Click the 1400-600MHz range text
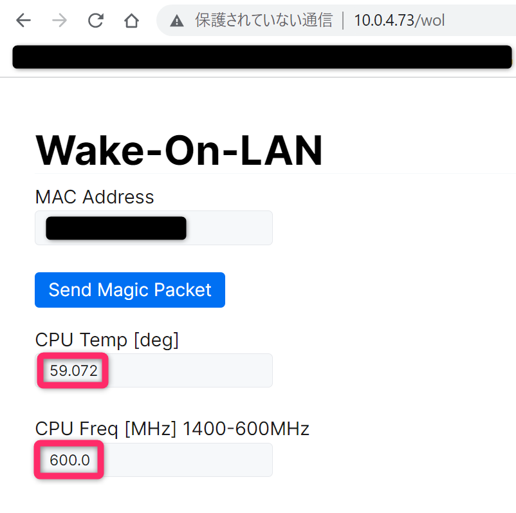Viewport: 516px width, 513px height. (x=246, y=429)
